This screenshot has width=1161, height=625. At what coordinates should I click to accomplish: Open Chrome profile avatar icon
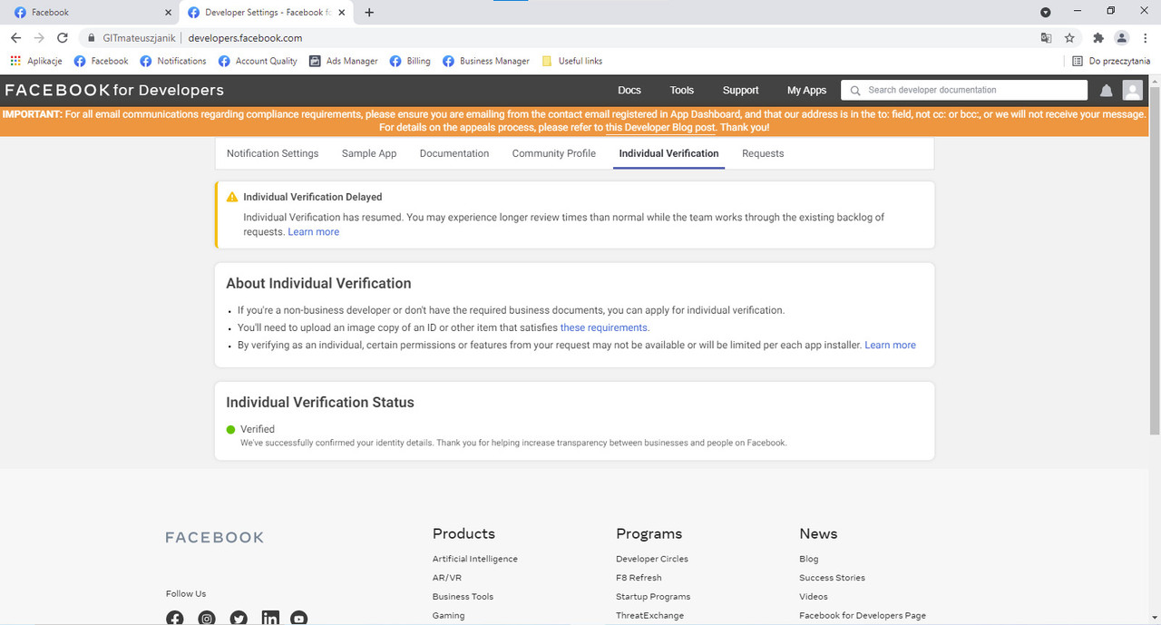tap(1122, 38)
